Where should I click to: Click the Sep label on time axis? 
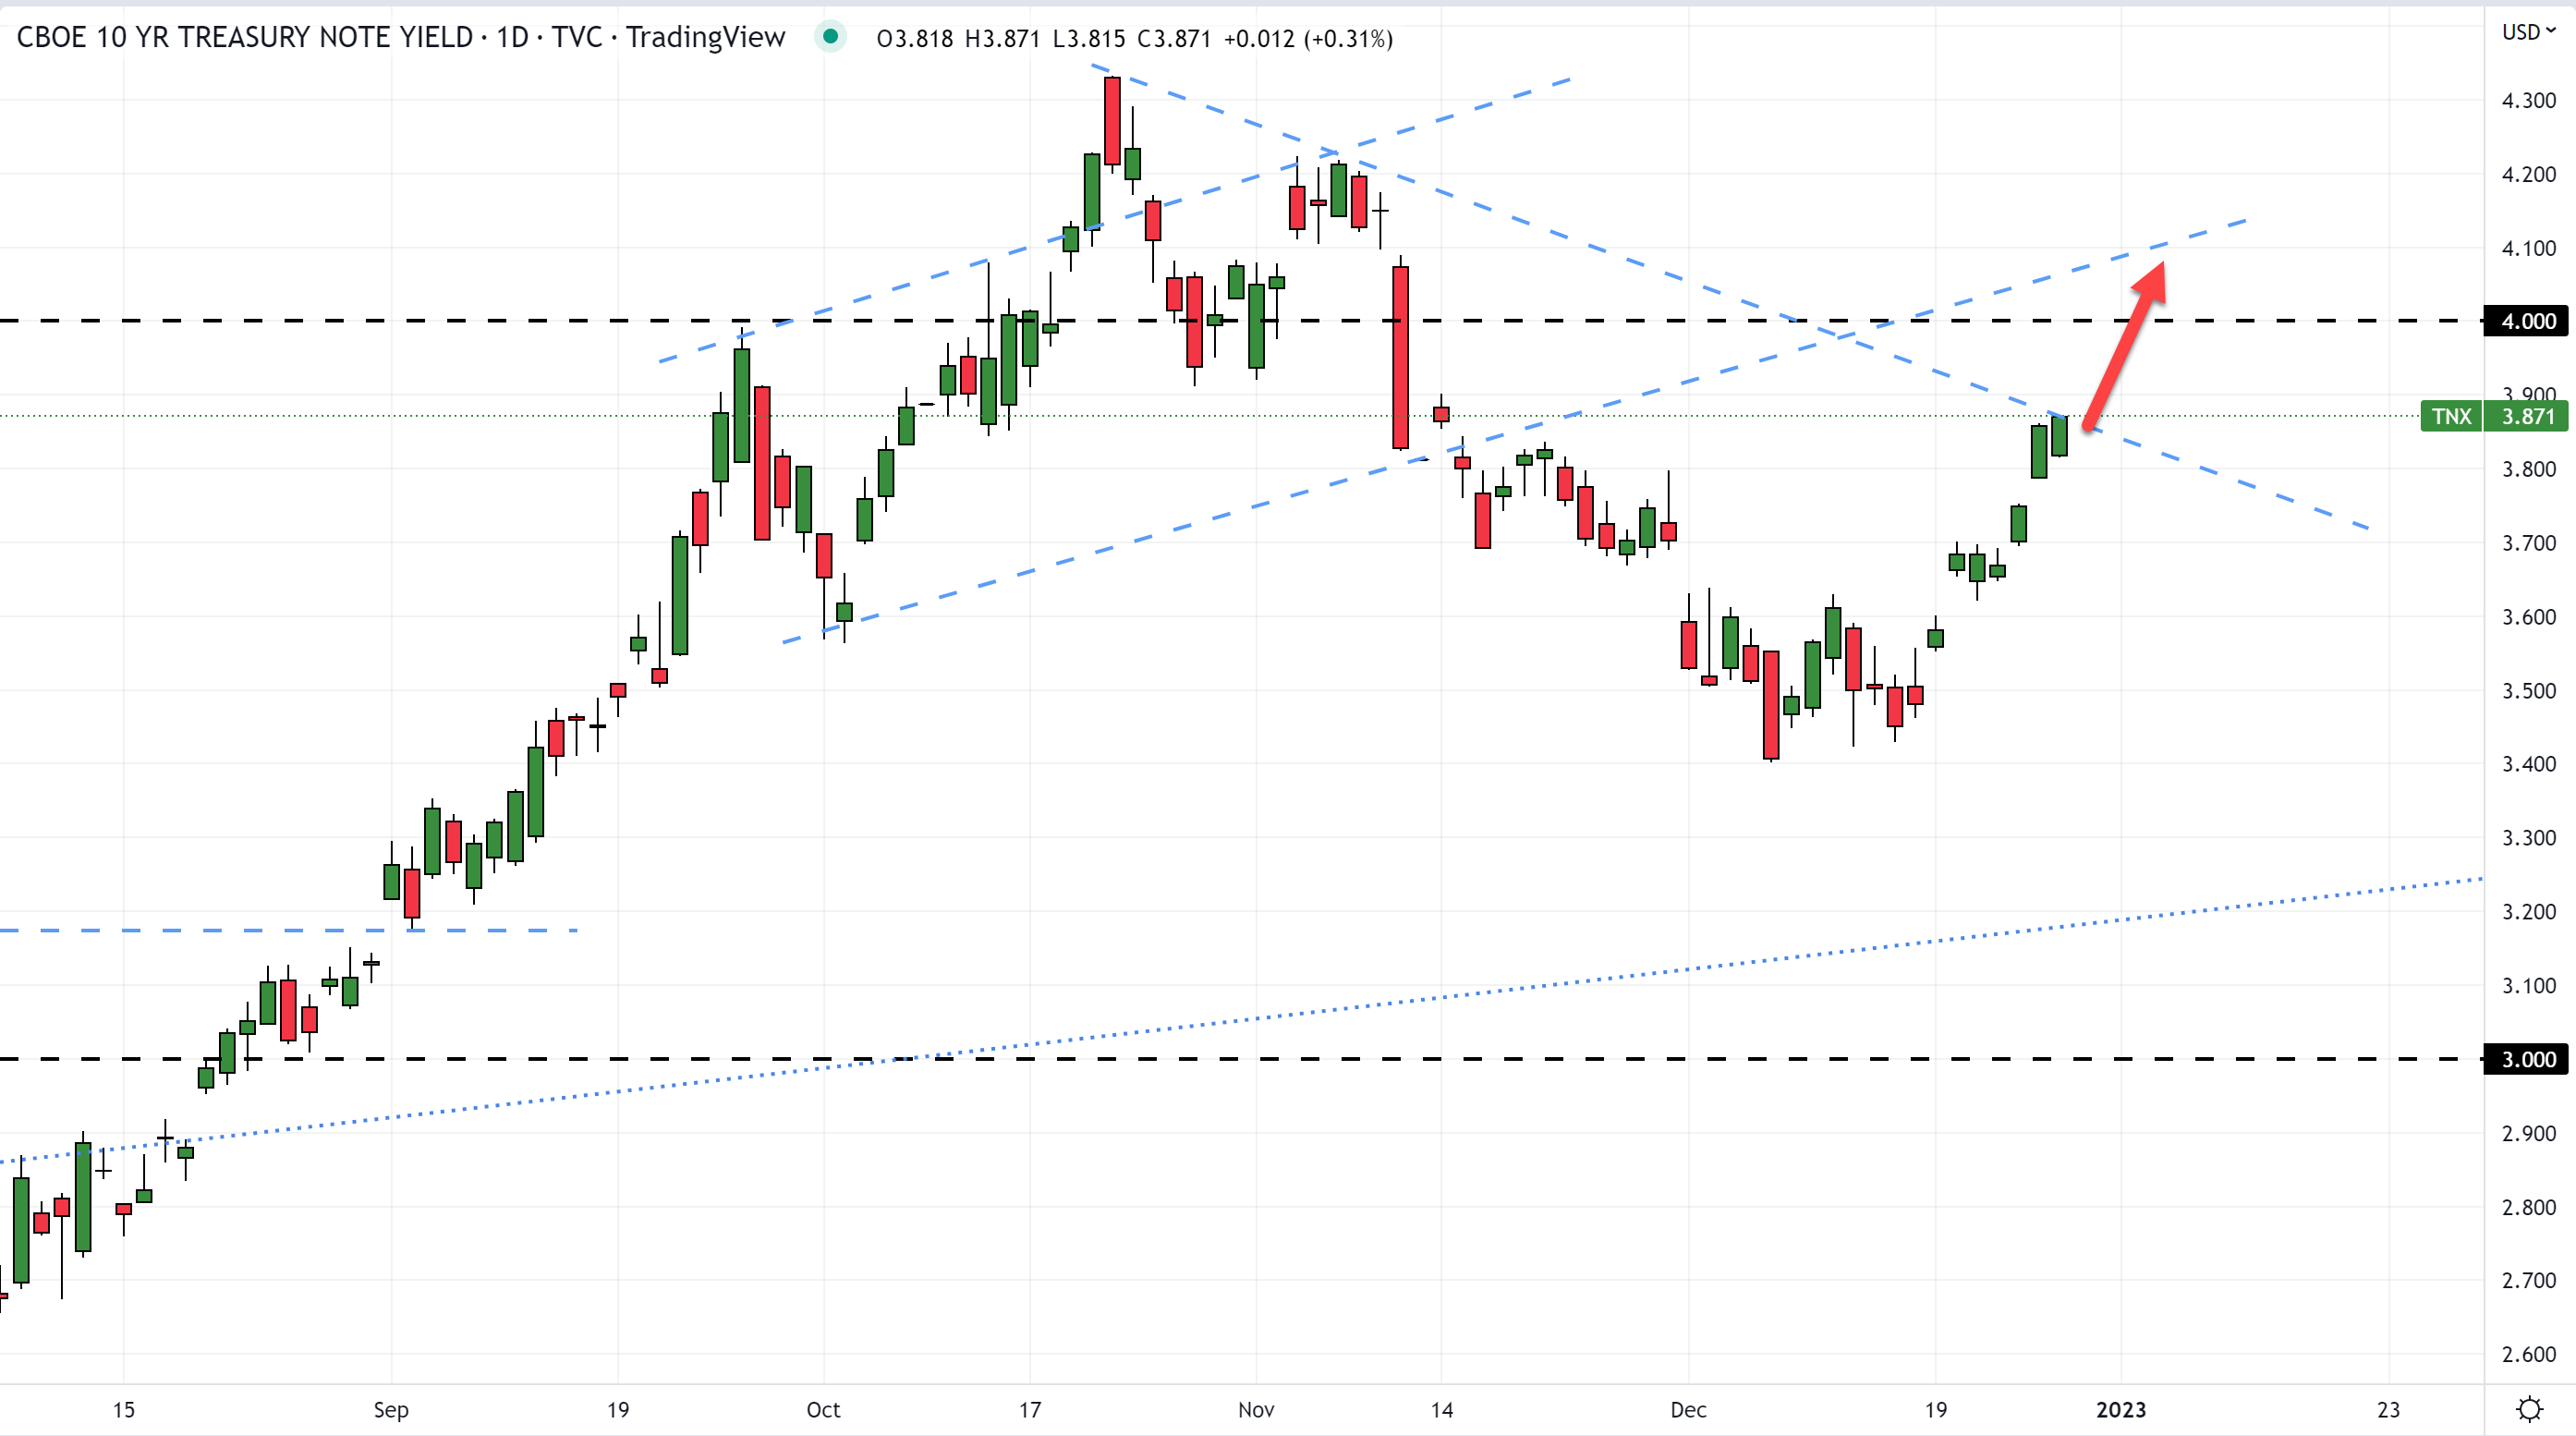[391, 1410]
